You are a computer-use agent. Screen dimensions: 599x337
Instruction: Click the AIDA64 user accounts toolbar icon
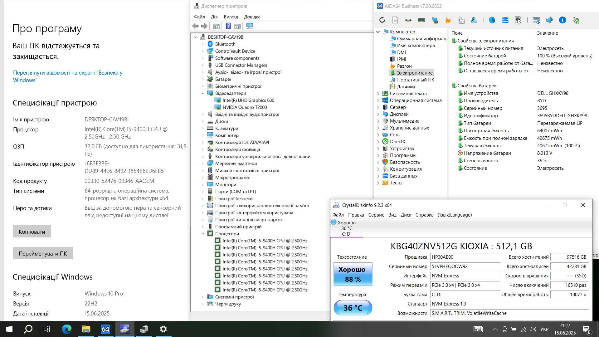pos(474,20)
